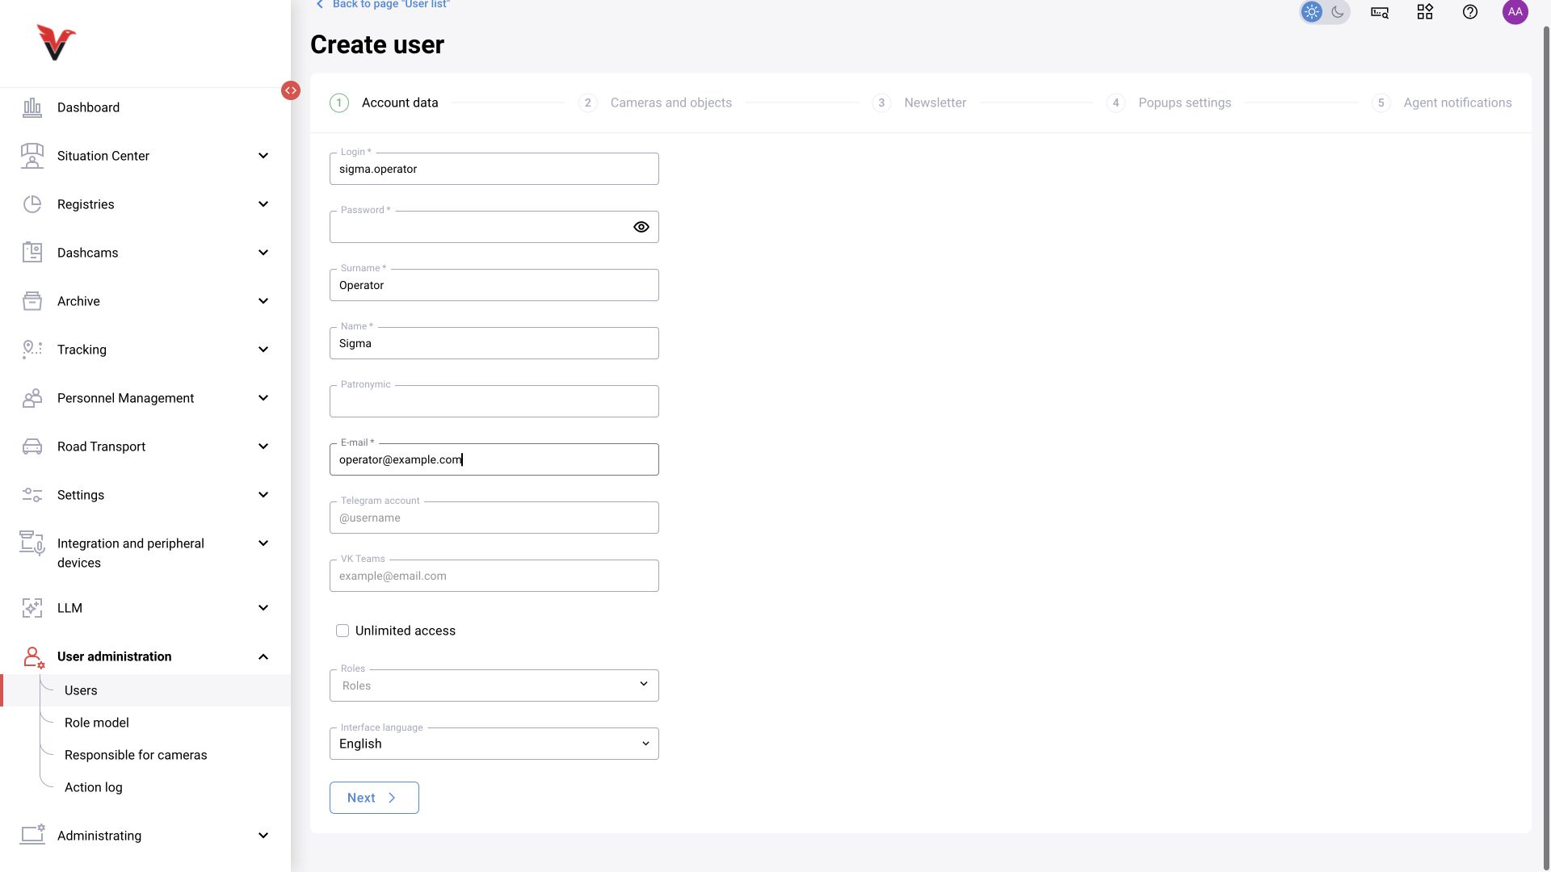The height and width of the screenshot is (872, 1551).
Task: Go to the Cameras and objects step
Action: pyautogui.click(x=655, y=103)
